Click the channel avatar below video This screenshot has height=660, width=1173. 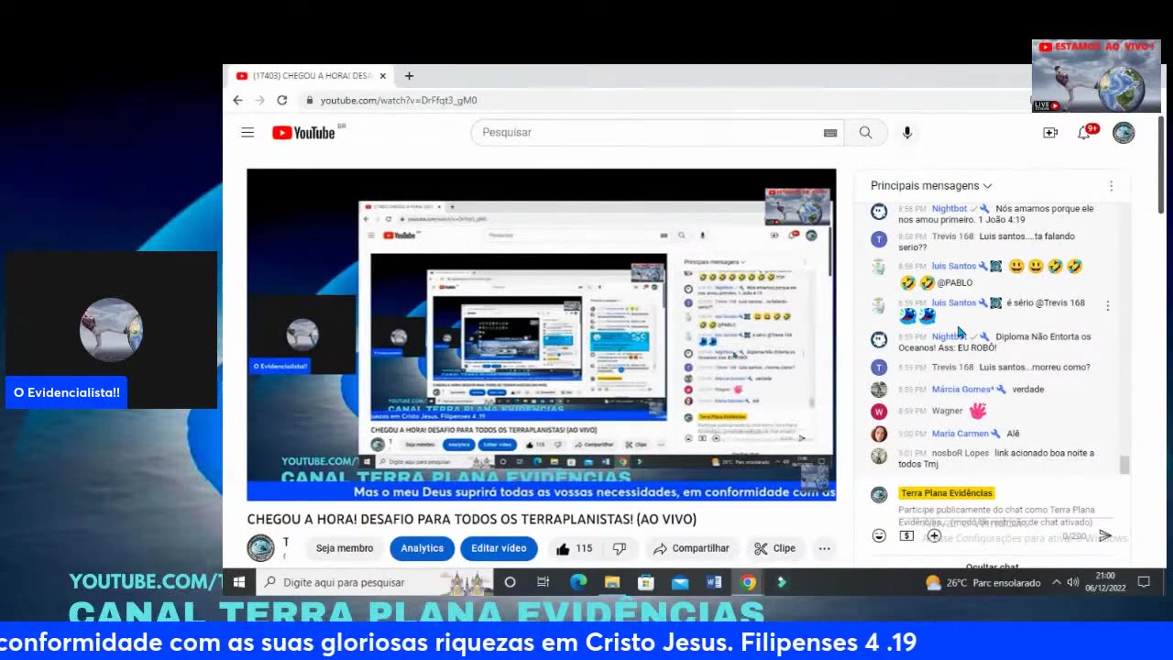pos(261,548)
